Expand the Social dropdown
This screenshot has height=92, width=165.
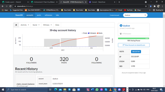[x=36, y=25]
